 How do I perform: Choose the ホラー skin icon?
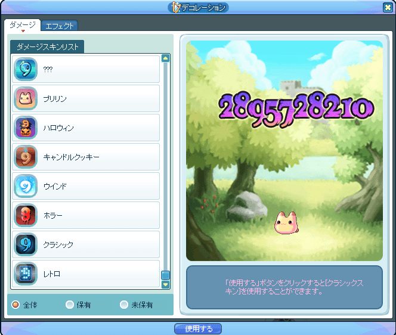26,215
